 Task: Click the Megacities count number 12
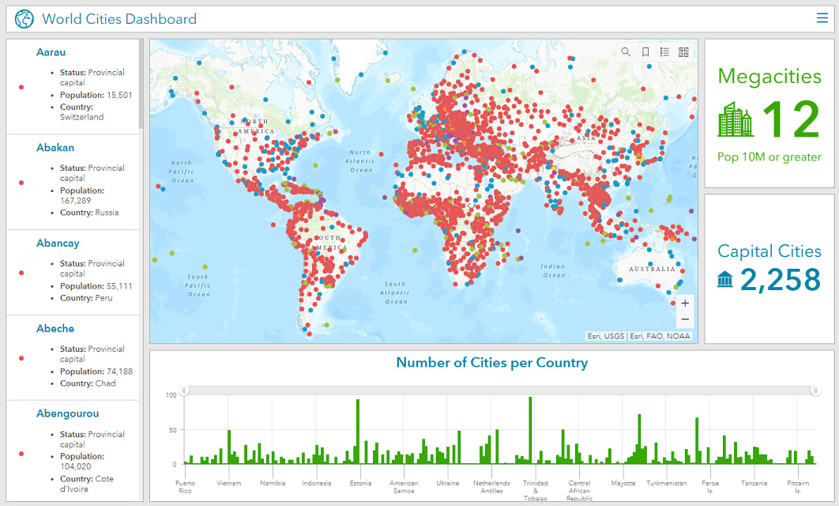click(791, 119)
